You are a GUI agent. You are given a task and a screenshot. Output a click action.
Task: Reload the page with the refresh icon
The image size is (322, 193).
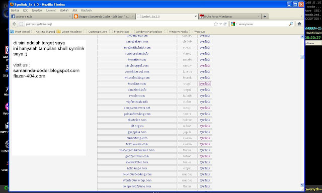point(225,24)
